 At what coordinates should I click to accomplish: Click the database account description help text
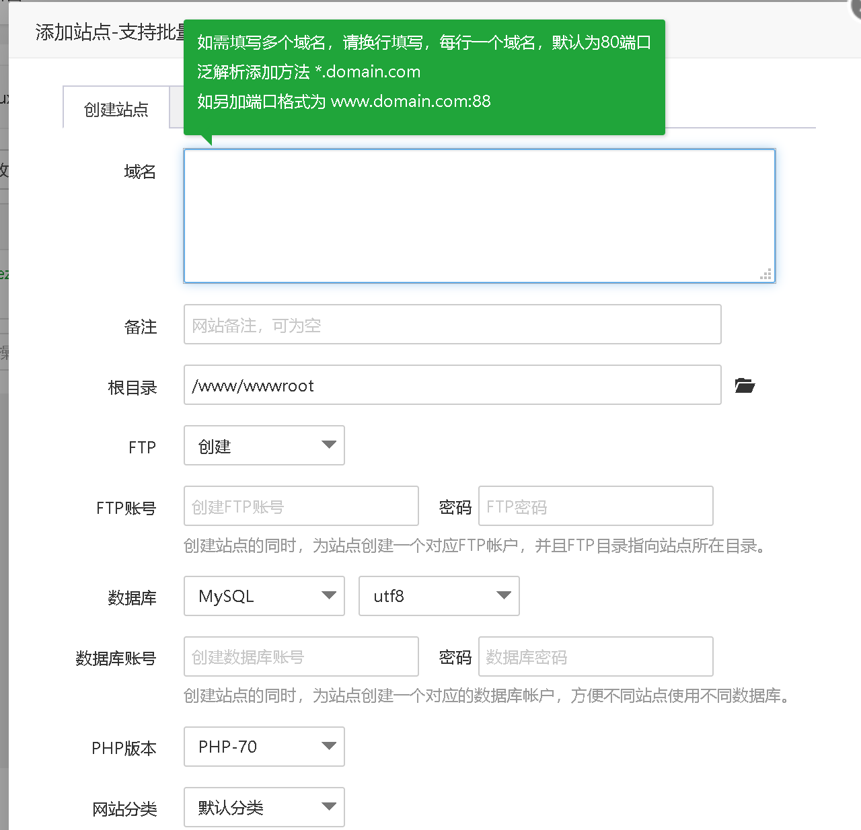[488, 695]
